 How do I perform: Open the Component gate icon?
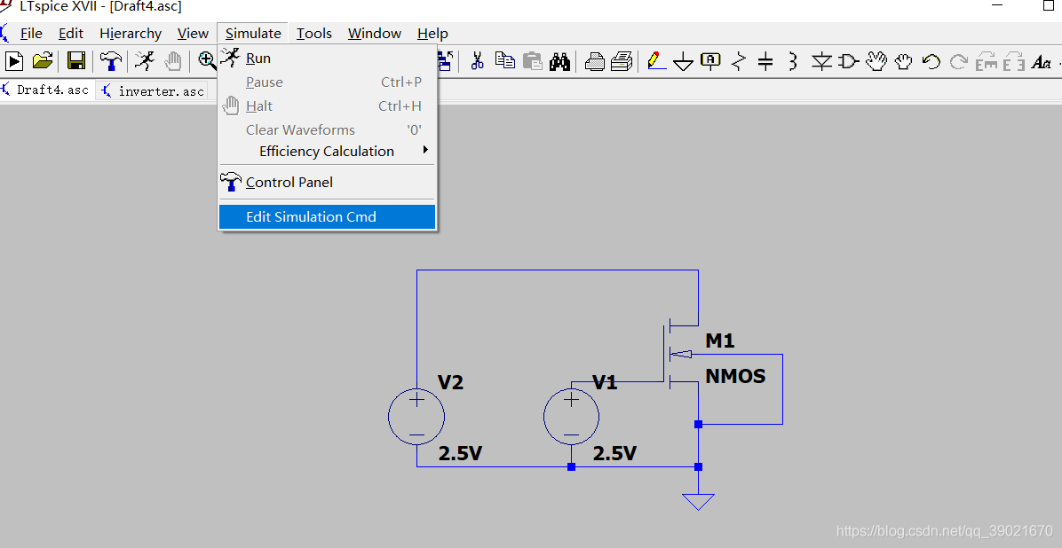(x=849, y=61)
